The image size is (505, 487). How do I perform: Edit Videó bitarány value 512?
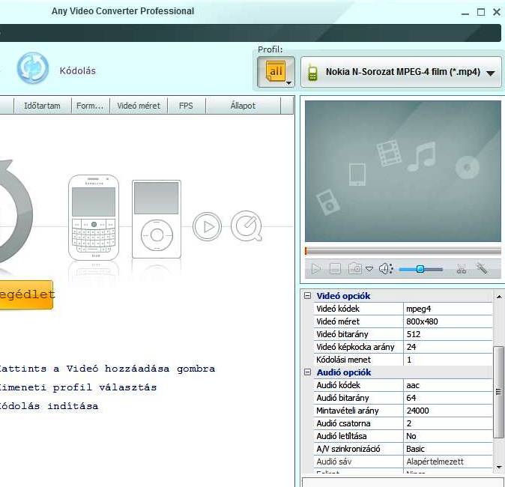pyautogui.click(x=448, y=334)
